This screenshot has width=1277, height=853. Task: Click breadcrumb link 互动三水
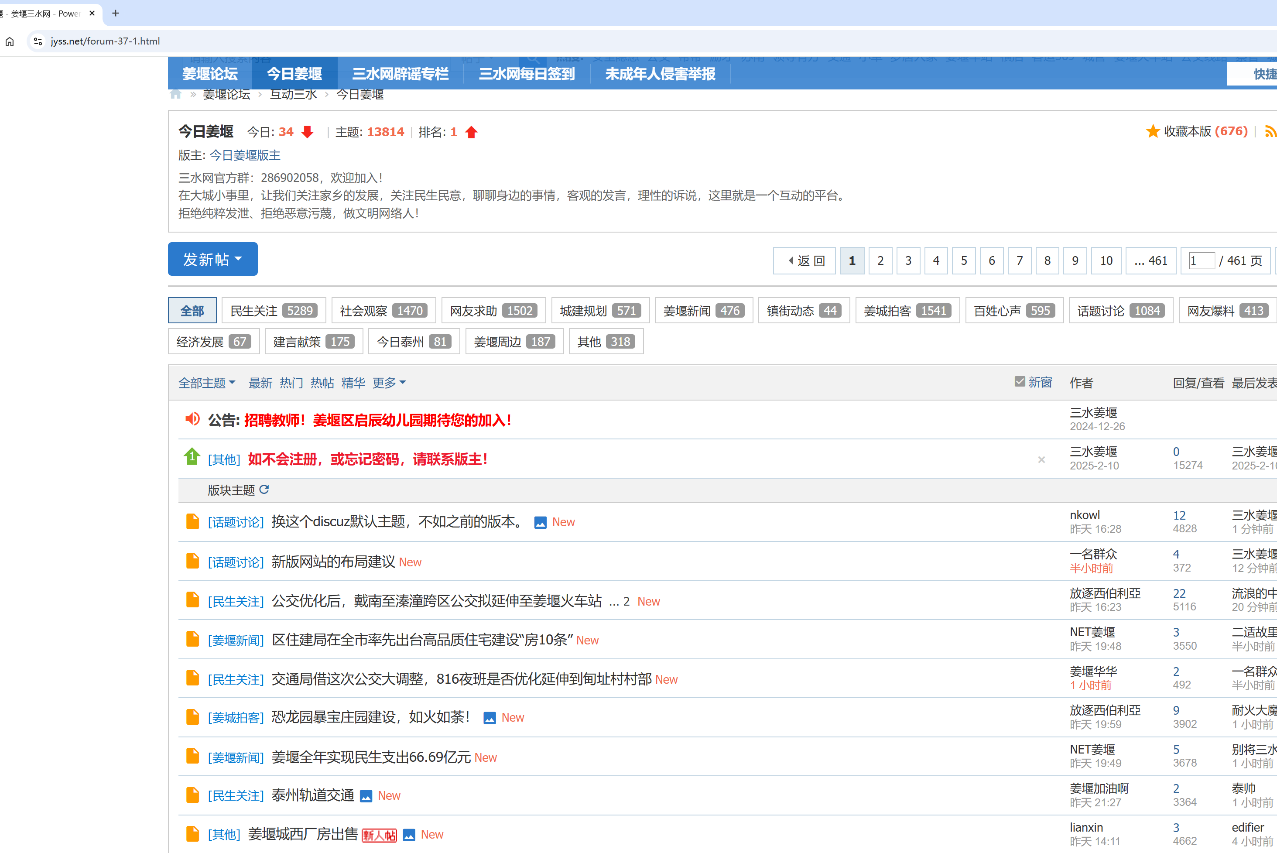293,94
